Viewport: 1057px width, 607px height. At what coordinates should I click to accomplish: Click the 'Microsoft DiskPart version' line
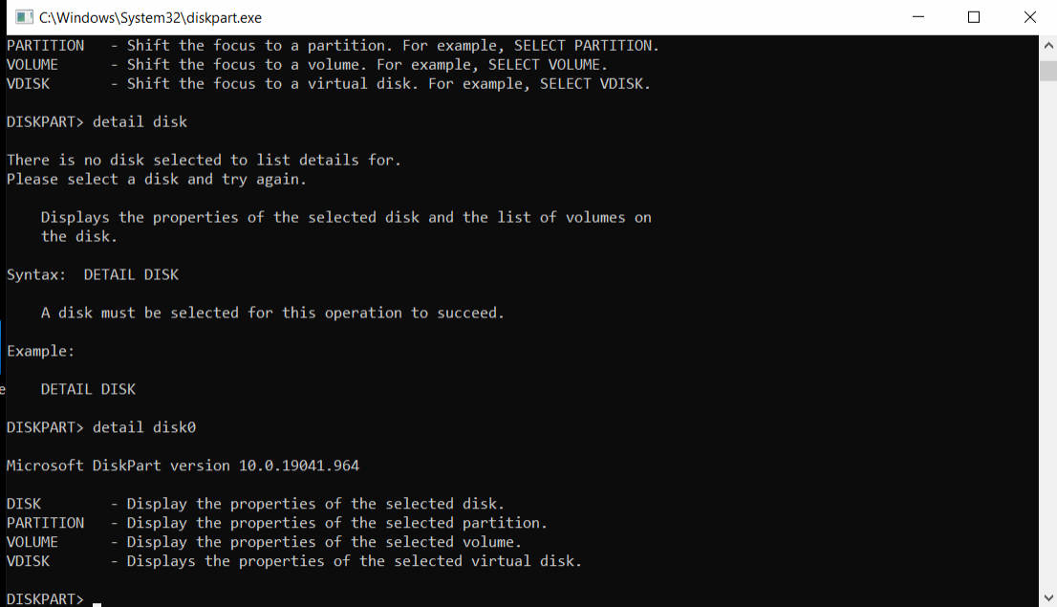point(183,466)
